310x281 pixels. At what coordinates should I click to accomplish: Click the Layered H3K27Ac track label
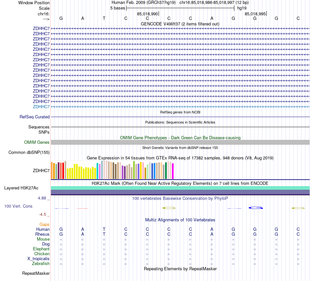pyautogui.click(x=21, y=188)
